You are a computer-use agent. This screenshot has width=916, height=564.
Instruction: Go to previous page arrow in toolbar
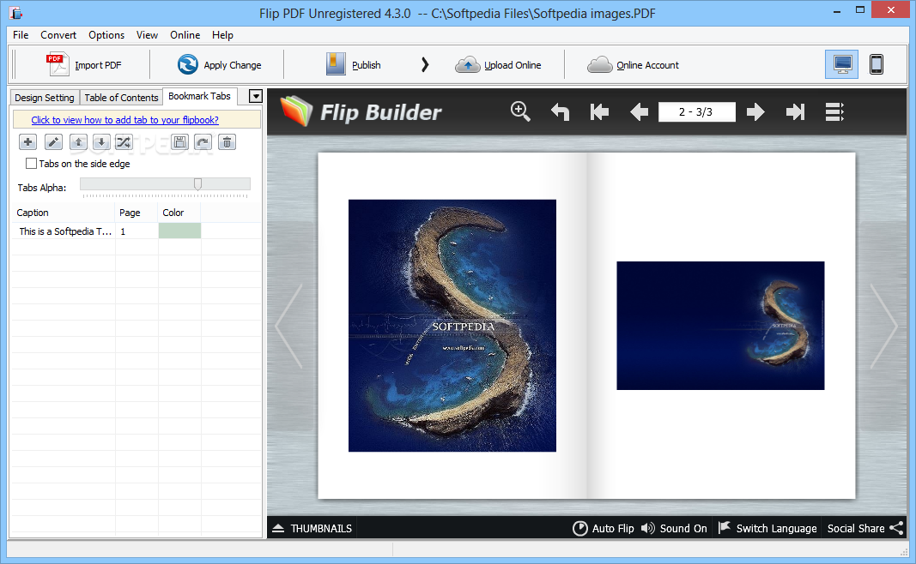639,111
